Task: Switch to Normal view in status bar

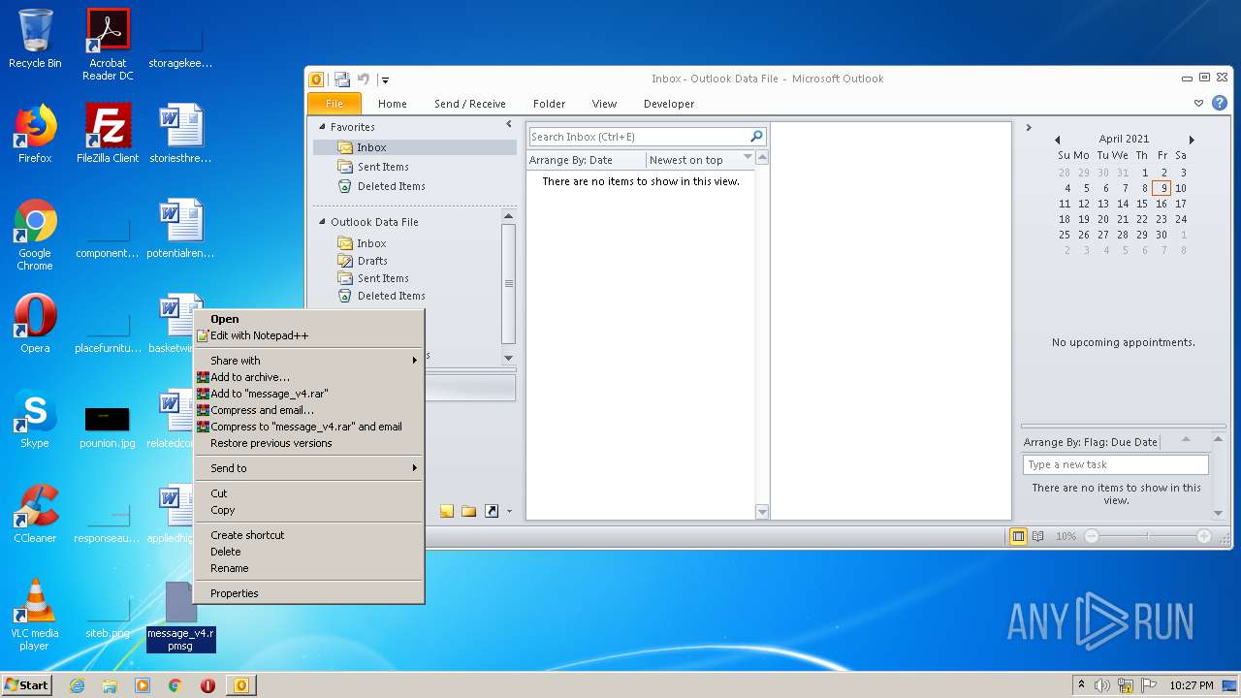Action: [1018, 536]
